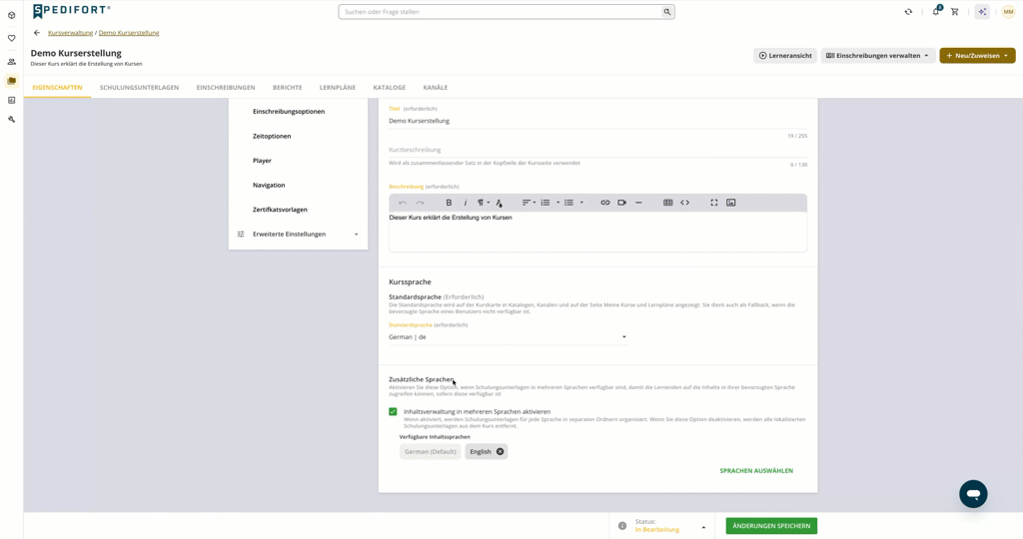Redo in the description editor

pos(420,203)
